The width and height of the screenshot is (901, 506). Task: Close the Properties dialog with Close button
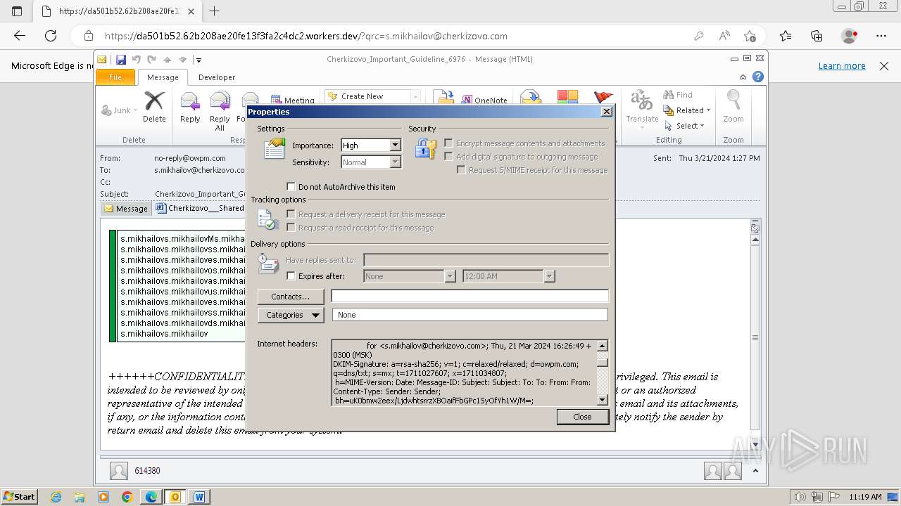coord(582,417)
